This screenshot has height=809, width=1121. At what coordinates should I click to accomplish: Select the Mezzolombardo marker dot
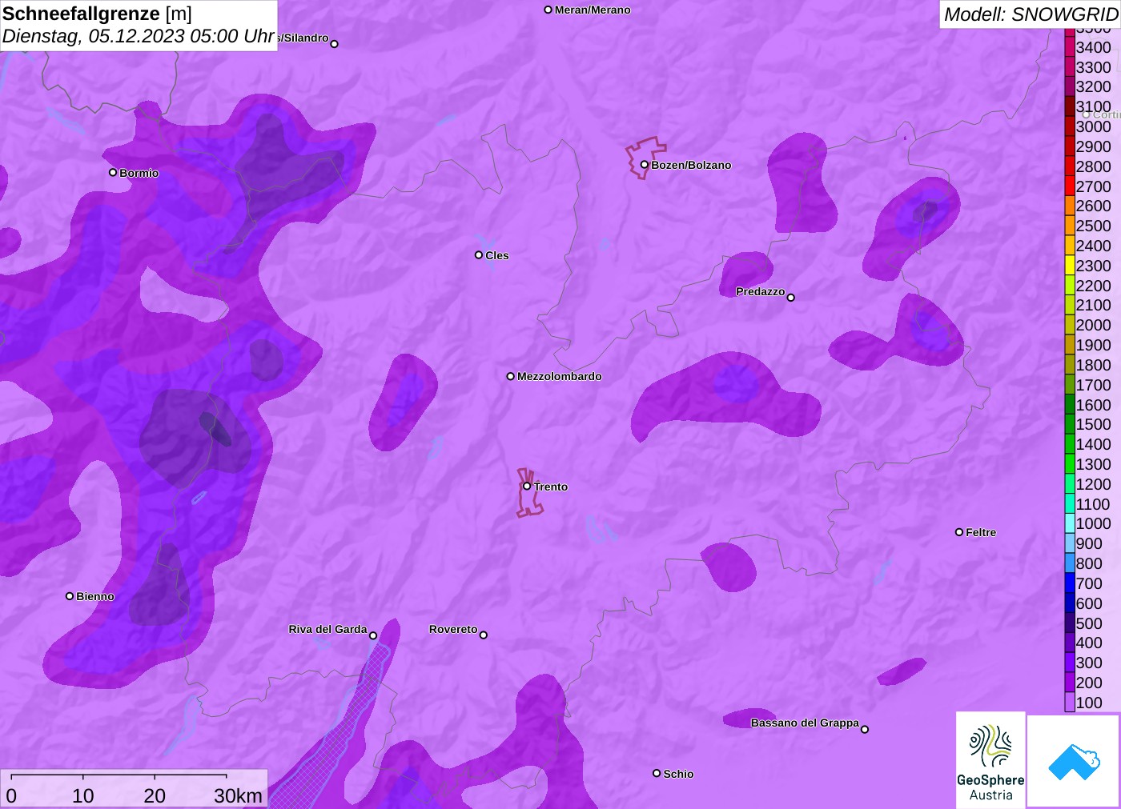pyautogui.click(x=510, y=376)
